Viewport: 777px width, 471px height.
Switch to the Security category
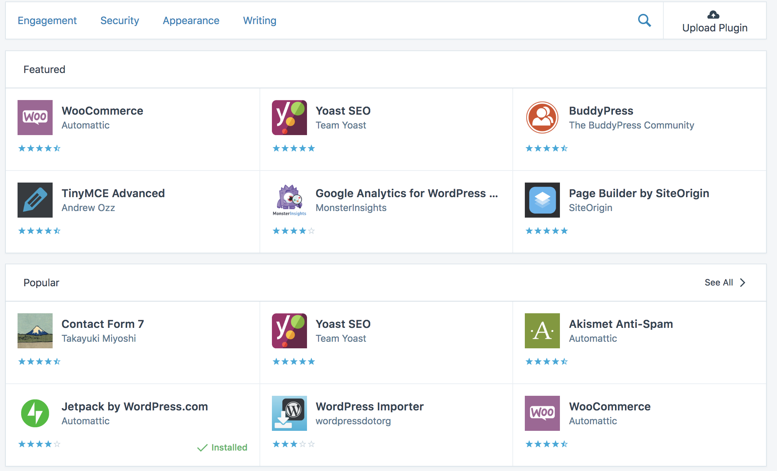pos(120,21)
